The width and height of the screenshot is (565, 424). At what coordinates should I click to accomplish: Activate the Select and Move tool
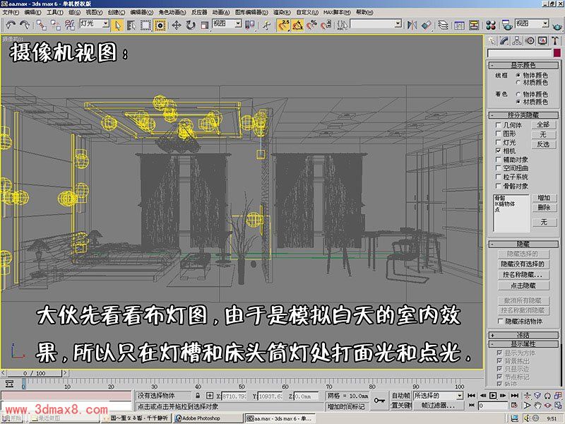(x=176, y=25)
